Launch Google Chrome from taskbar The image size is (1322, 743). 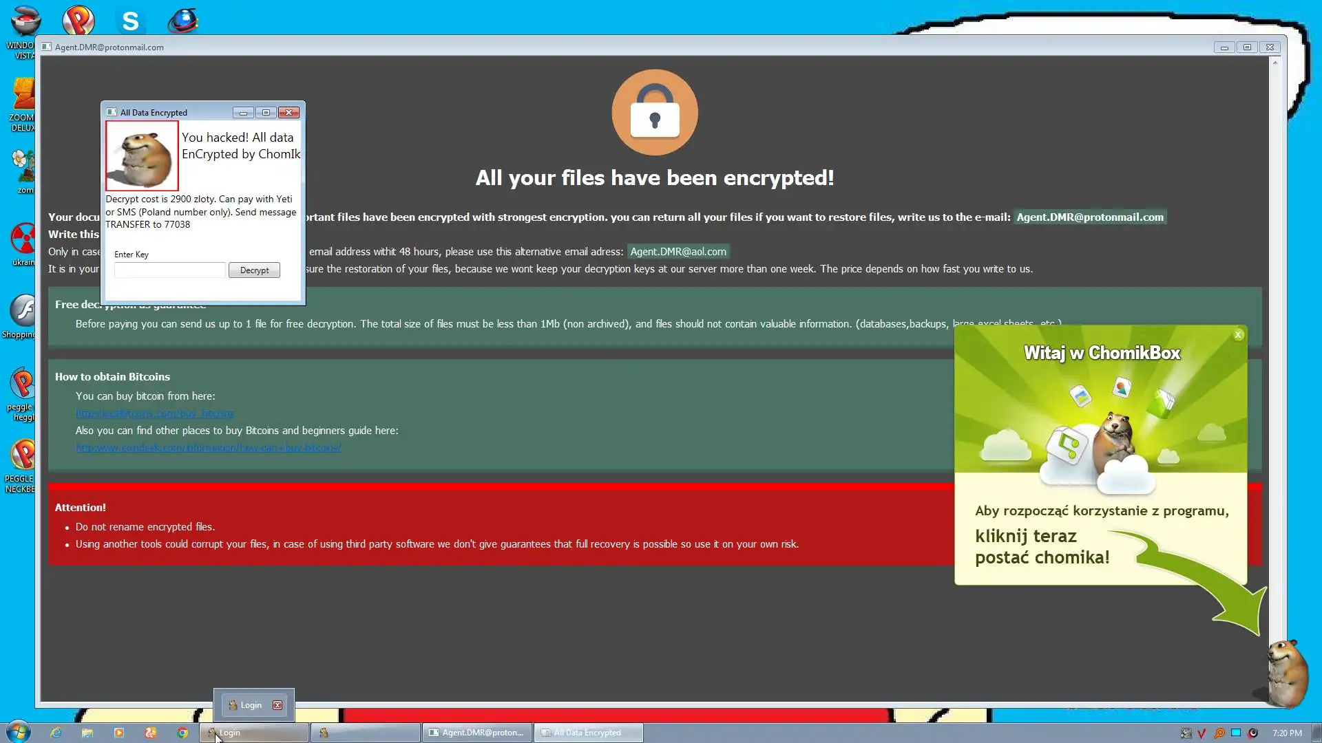[x=182, y=733]
